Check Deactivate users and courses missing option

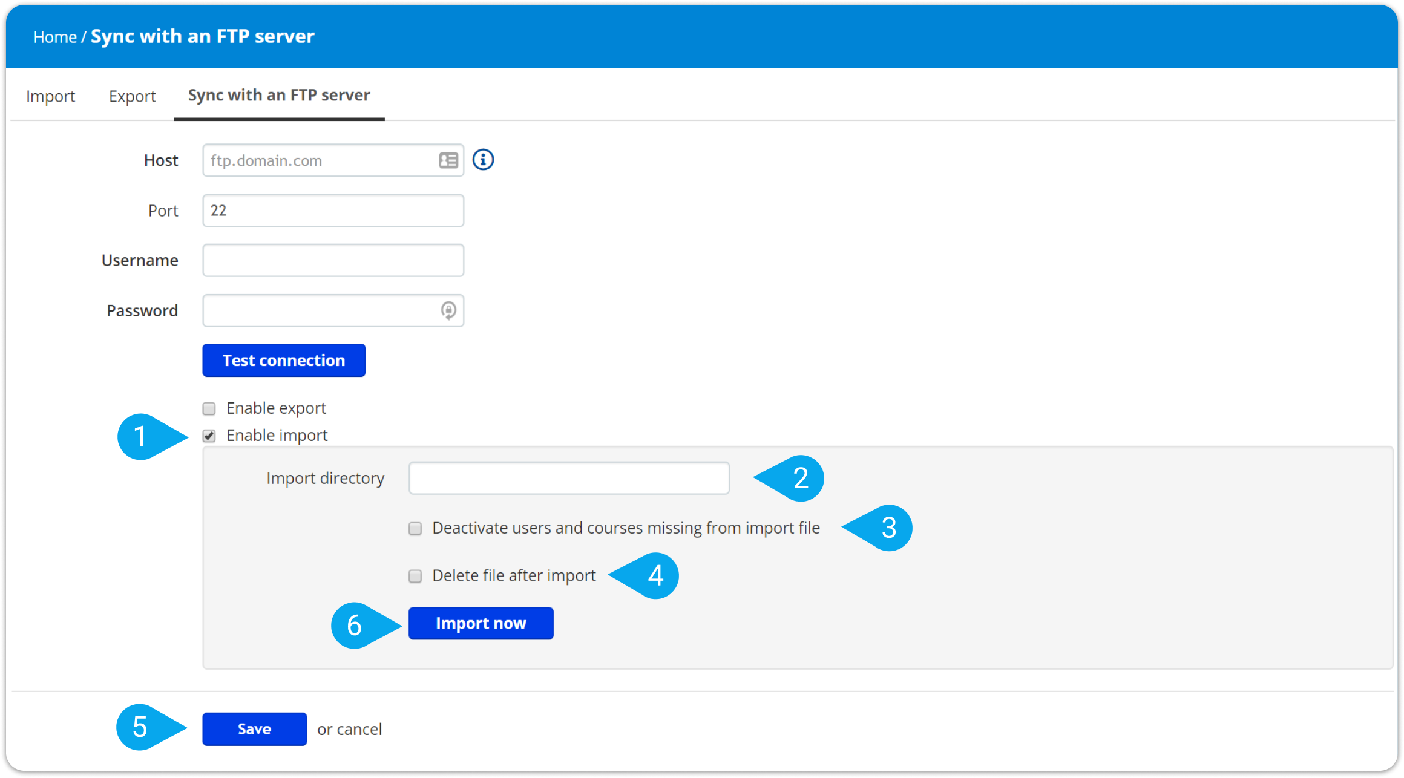[415, 529]
